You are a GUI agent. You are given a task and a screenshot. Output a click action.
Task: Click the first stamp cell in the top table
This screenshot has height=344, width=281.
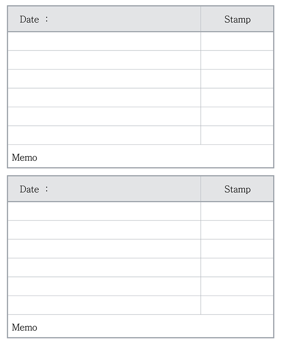click(x=237, y=41)
